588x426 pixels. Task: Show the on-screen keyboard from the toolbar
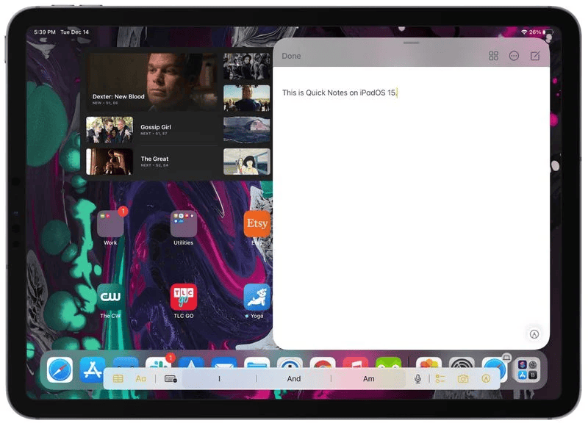point(171,379)
